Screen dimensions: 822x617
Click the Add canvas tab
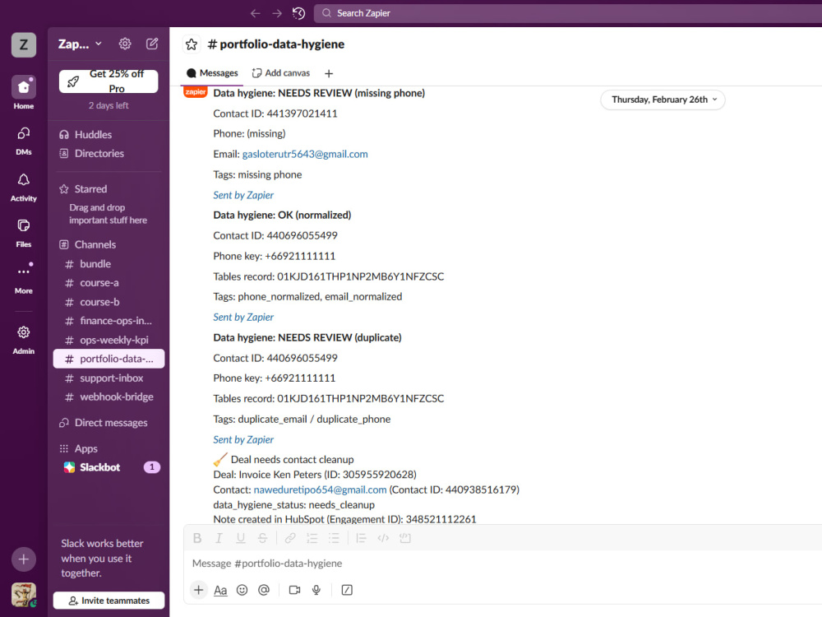pos(281,73)
